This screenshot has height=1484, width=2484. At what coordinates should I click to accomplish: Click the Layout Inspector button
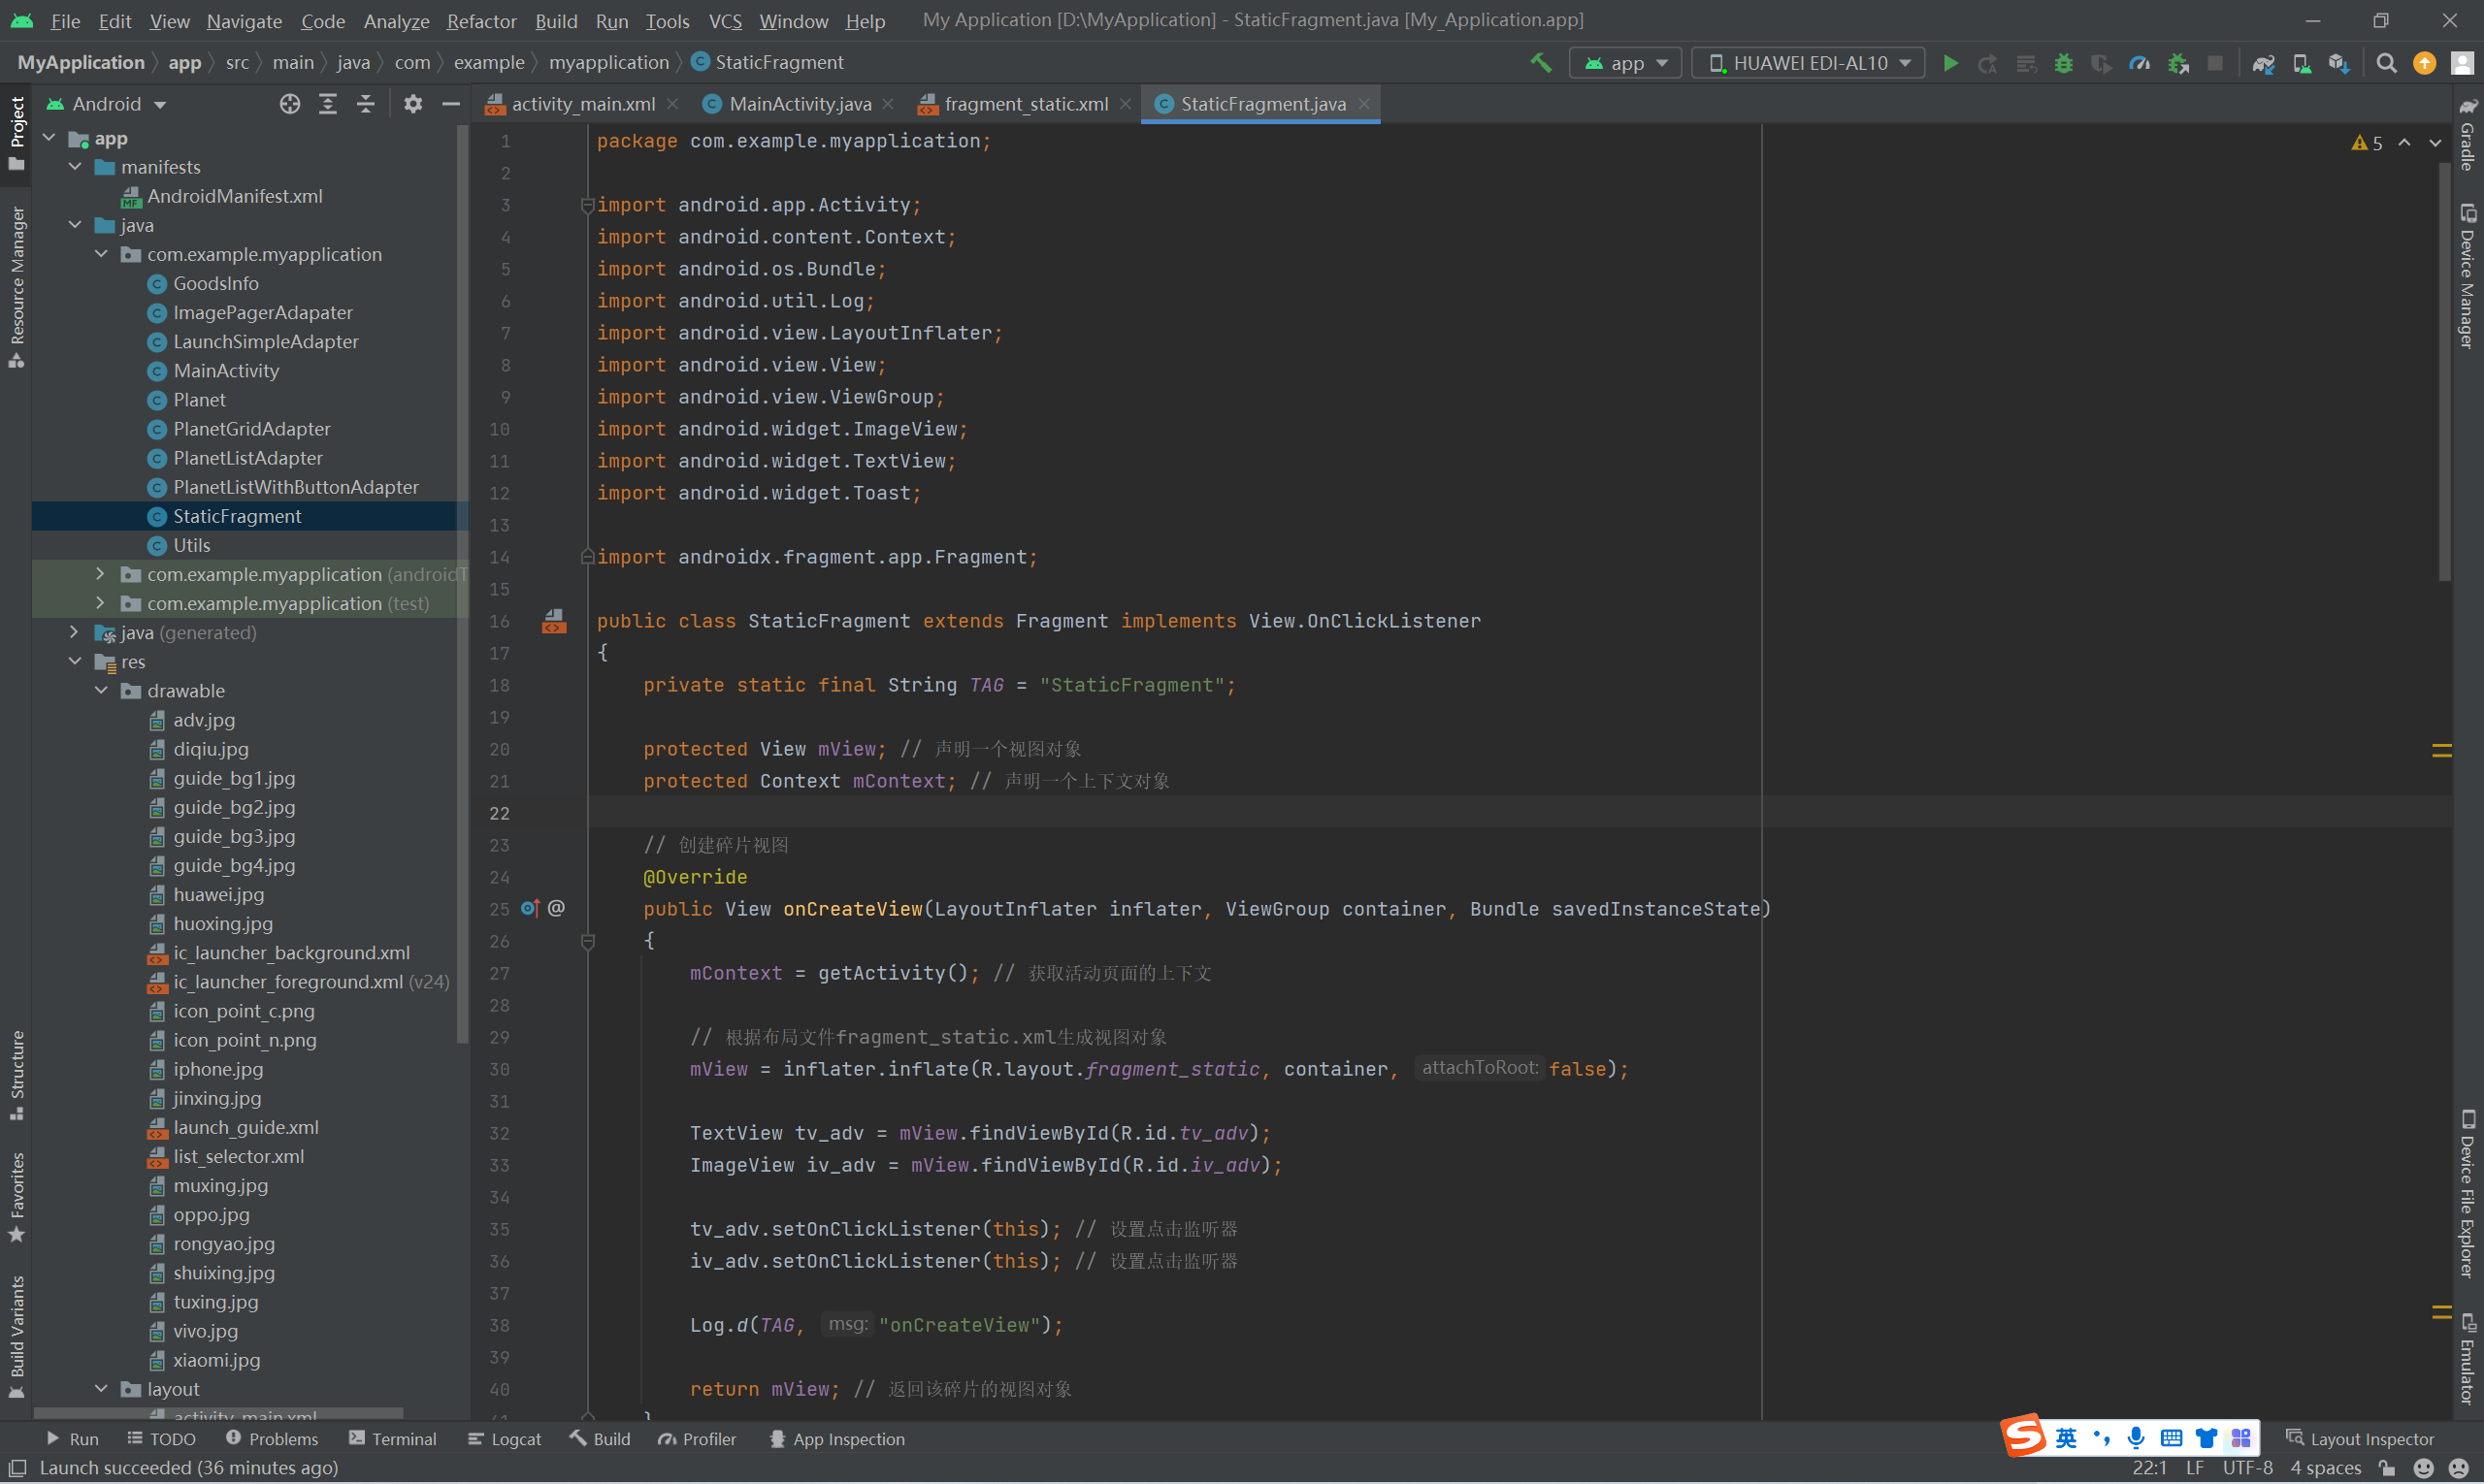(x=2360, y=1438)
